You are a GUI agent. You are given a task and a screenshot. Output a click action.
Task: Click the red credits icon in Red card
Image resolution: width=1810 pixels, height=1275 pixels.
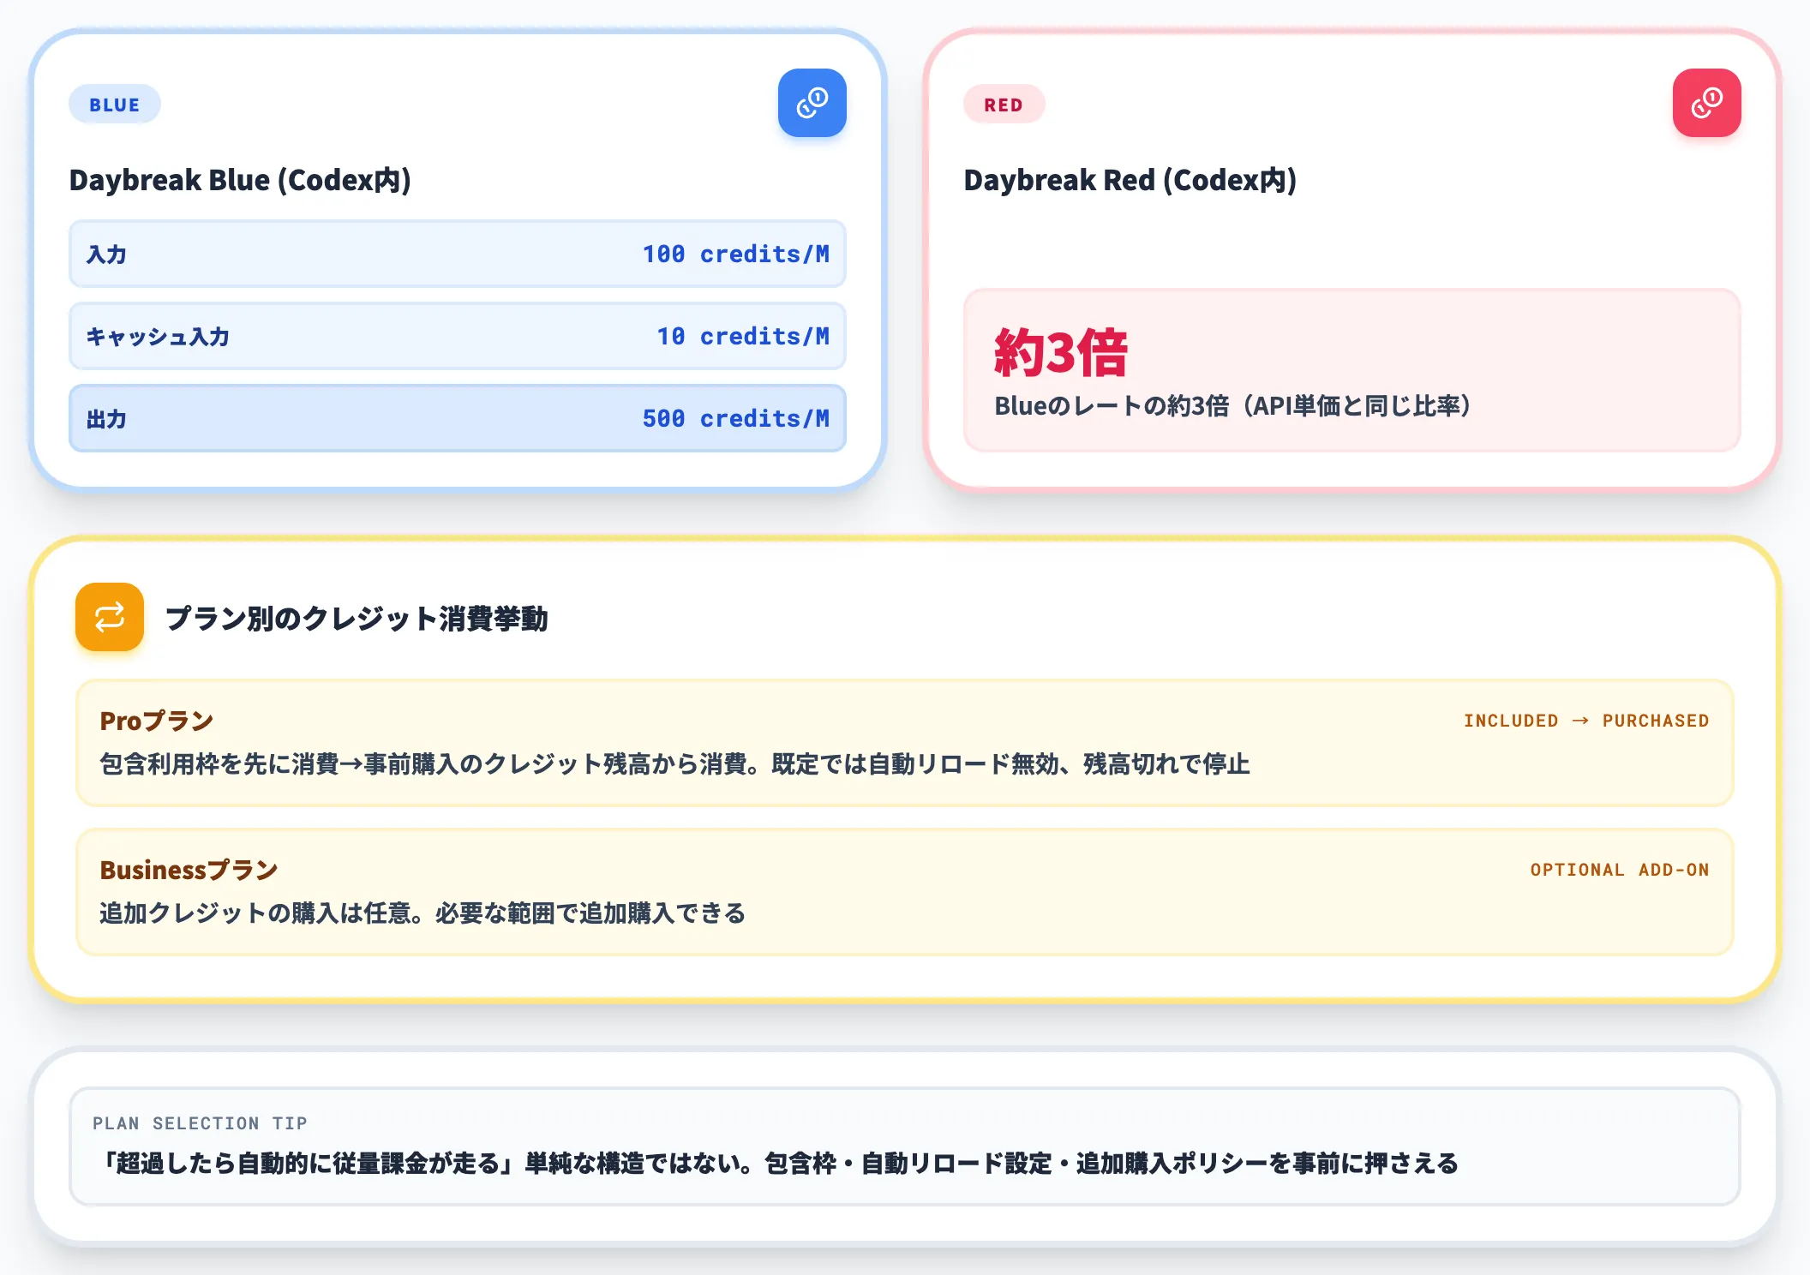click(x=1706, y=103)
